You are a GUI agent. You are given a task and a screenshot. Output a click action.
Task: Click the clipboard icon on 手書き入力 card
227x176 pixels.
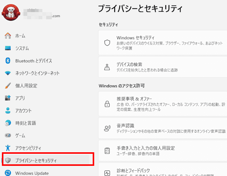pyautogui.click(x=107, y=151)
